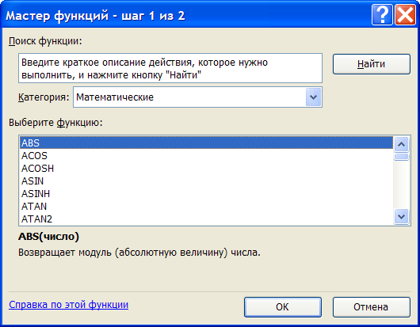Image resolution: width=420 pixels, height=327 pixels.
Task: Confirm with the OK button
Action: 283,307
